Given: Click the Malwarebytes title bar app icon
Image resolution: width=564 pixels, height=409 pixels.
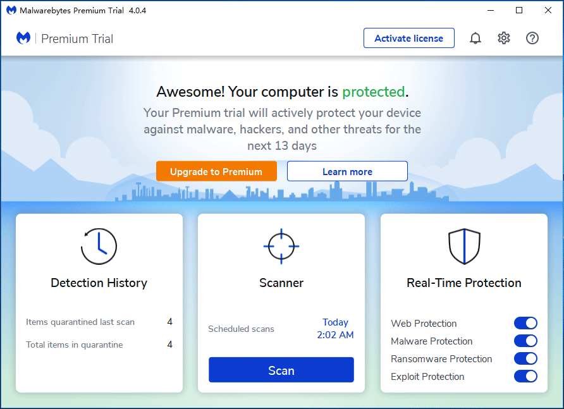Looking at the screenshot, I should coord(11,11).
